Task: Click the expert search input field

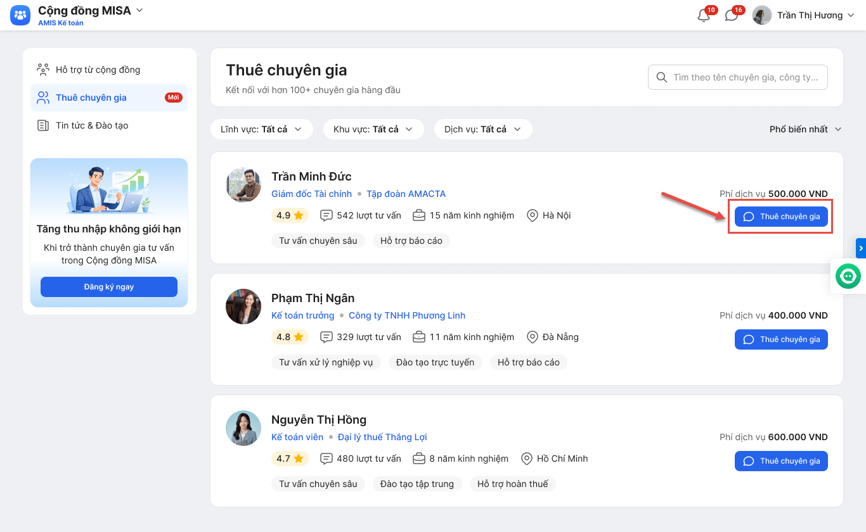Action: coord(738,77)
